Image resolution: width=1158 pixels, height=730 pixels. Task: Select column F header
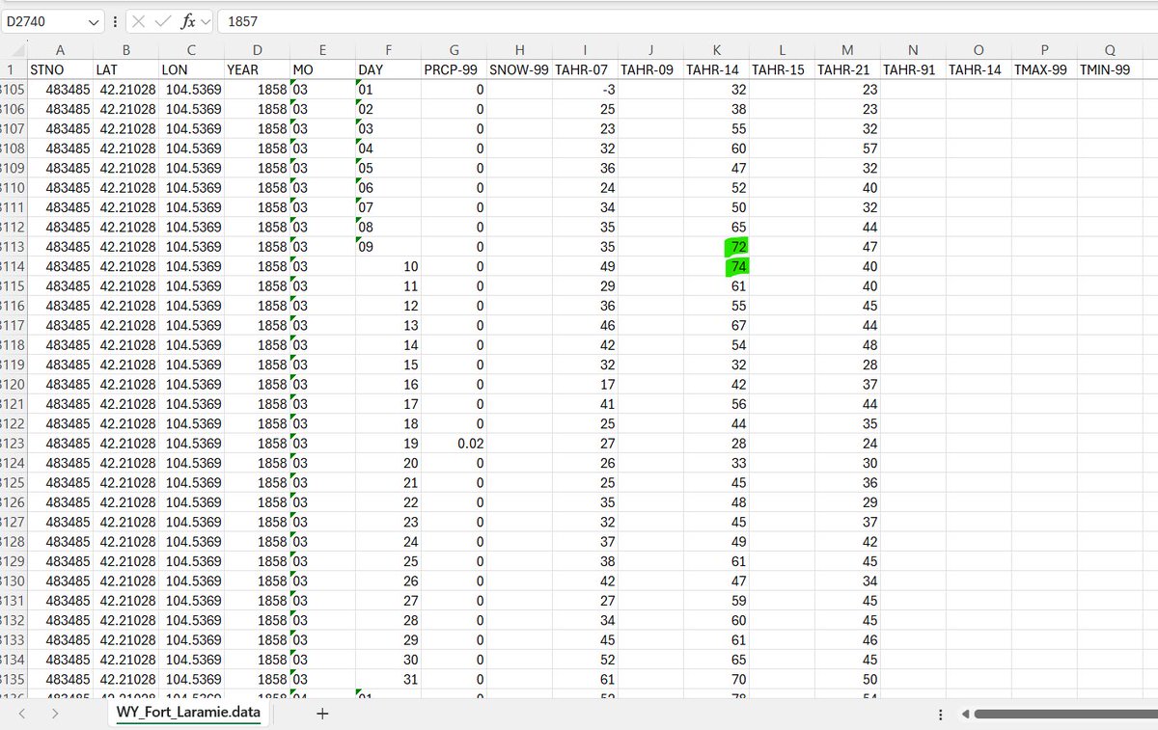388,50
